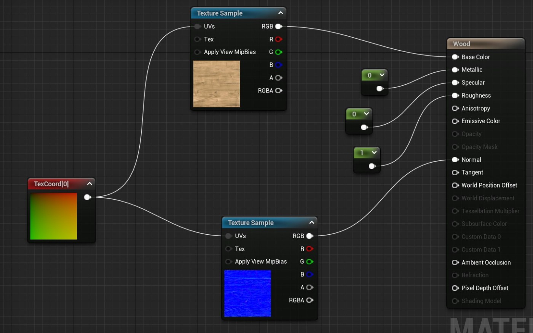The height and width of the screenshot is (333, 533).
Task: Click the Metallic input on the Wood material
Action: (455, 70)
